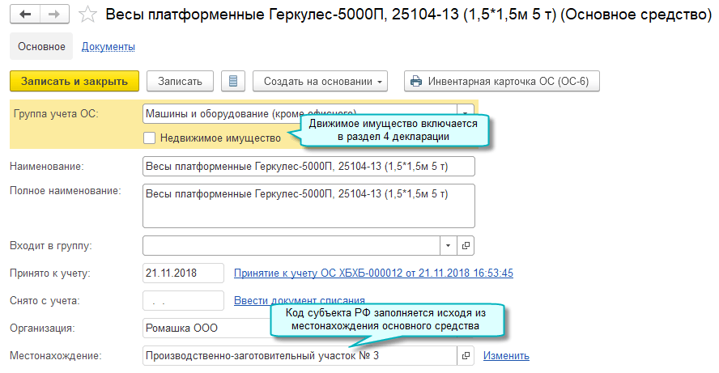Click the Наименование input field
The image size is (719, 373).
click(308, 167)
